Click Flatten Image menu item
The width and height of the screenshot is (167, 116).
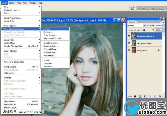pos(21,108)
